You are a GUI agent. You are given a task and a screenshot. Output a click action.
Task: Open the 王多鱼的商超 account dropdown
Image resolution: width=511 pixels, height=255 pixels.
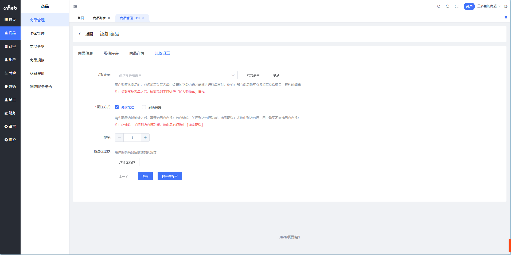tap(489, 6)
